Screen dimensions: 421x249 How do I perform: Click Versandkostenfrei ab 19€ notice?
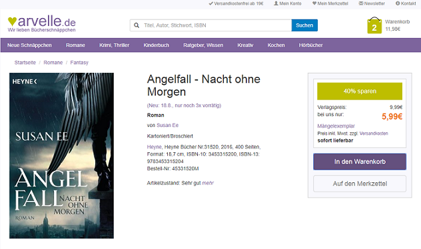coord(236,3)
